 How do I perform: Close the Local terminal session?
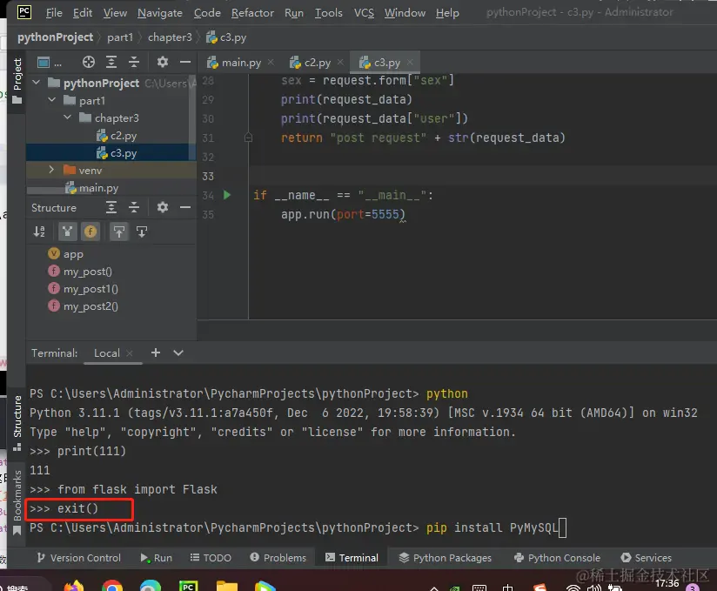(x=130, y=353)
